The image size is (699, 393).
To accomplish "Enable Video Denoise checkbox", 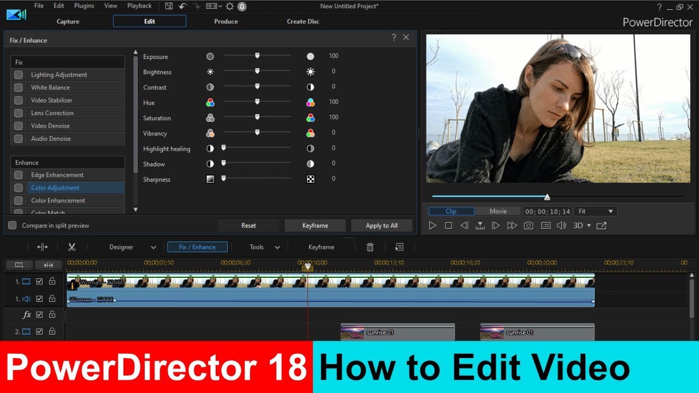I will [19, 126].
